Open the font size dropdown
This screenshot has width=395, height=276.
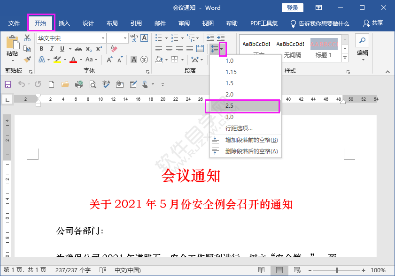coord(125,38)
